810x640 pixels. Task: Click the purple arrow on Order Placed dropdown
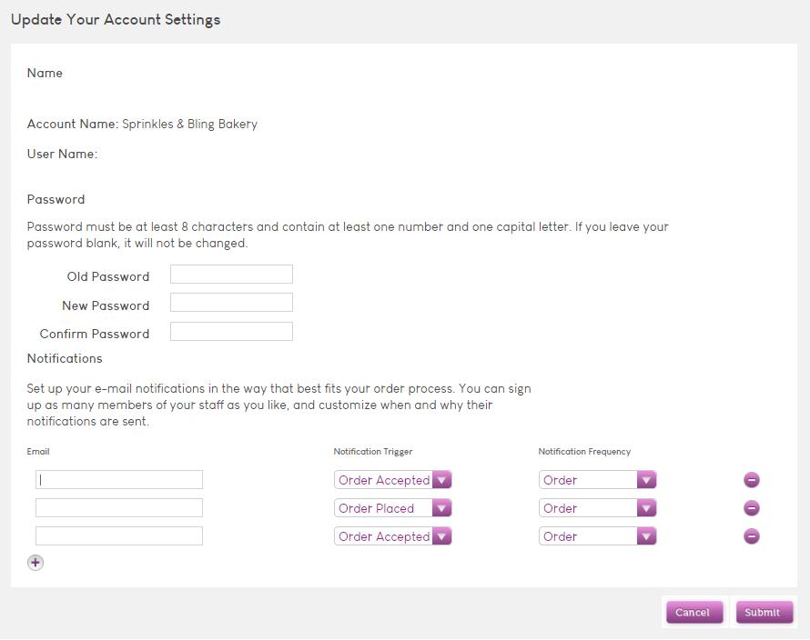[441, 508]
